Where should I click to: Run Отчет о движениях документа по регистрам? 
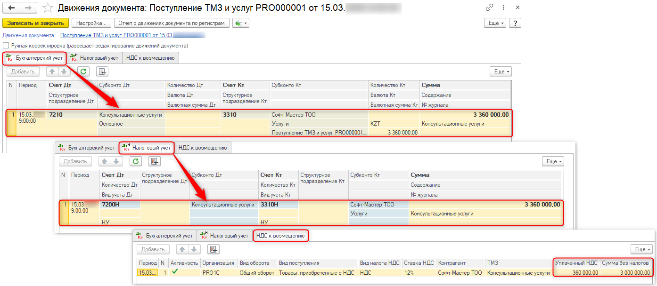pos(172,23)
